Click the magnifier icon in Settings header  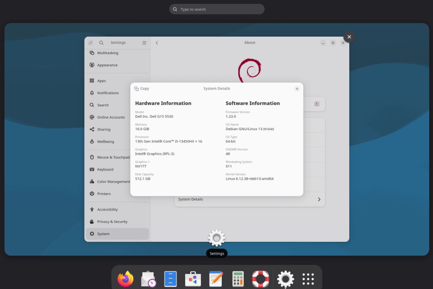pos(101,43)
